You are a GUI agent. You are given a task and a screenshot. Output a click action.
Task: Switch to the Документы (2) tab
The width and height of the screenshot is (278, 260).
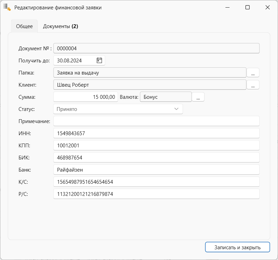coord(61,26)
